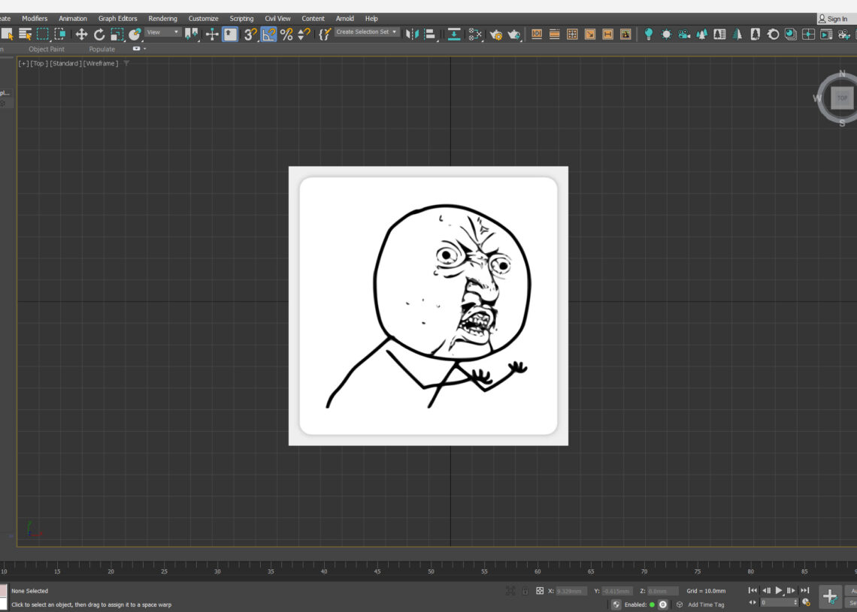This screenshot has width=857, height=612.
Task: Open the Render Setup dialog
Action: [498, 34]
